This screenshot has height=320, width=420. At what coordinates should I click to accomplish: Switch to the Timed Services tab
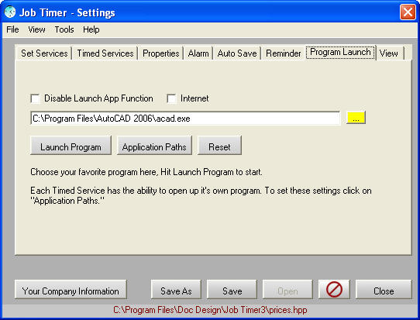tap(105, 53)
